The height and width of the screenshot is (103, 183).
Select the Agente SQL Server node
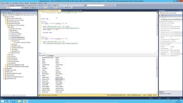pyautogui.click(x=11, y=79)
